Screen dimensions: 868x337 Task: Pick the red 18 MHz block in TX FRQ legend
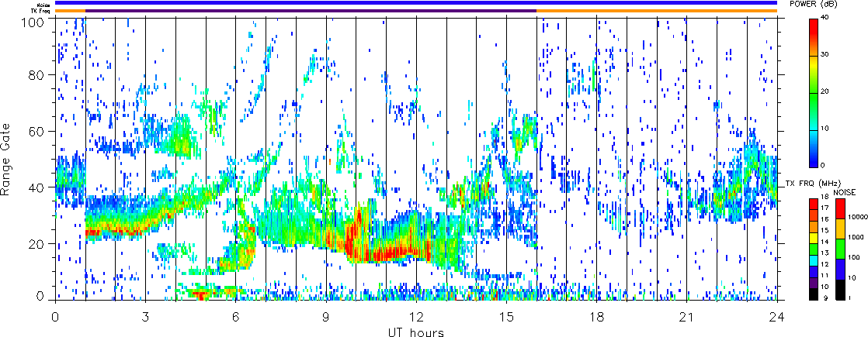[813, 202]
